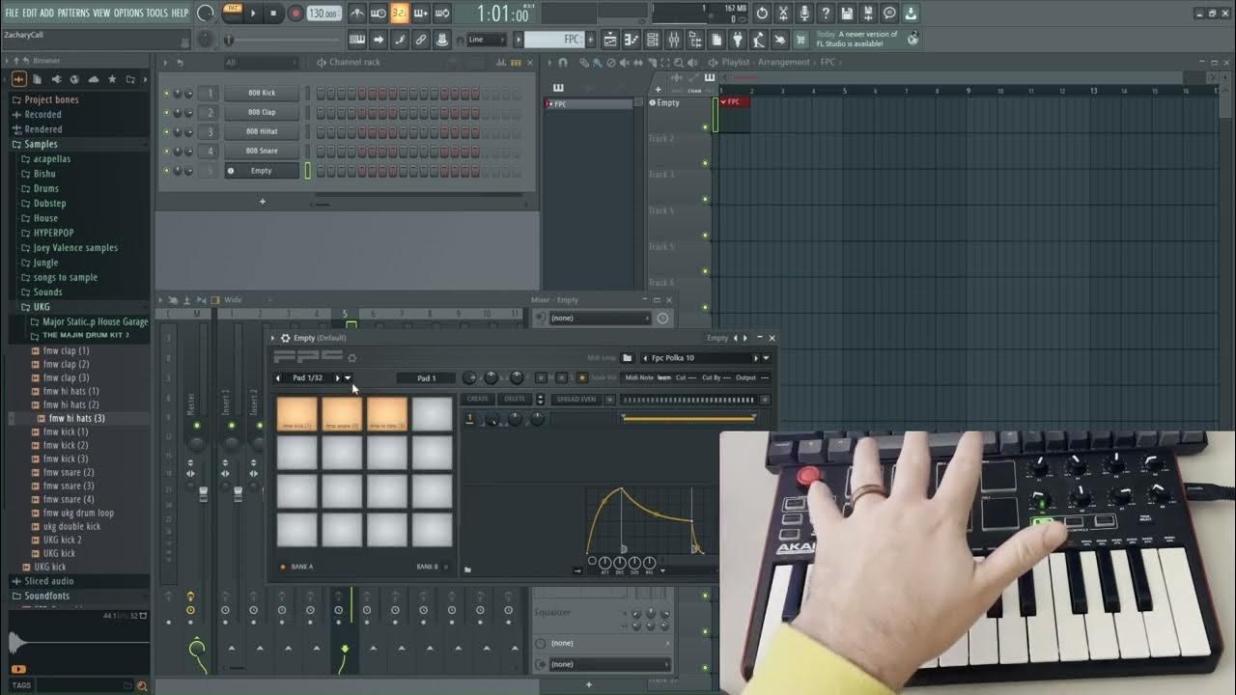Mute the 808 Kick channel
Viewport: 1236px width, 695px height.
point(166,94)
